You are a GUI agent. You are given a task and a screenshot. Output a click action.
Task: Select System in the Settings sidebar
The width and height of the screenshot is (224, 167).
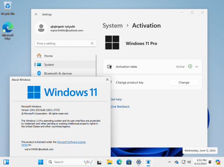(65, 65)
